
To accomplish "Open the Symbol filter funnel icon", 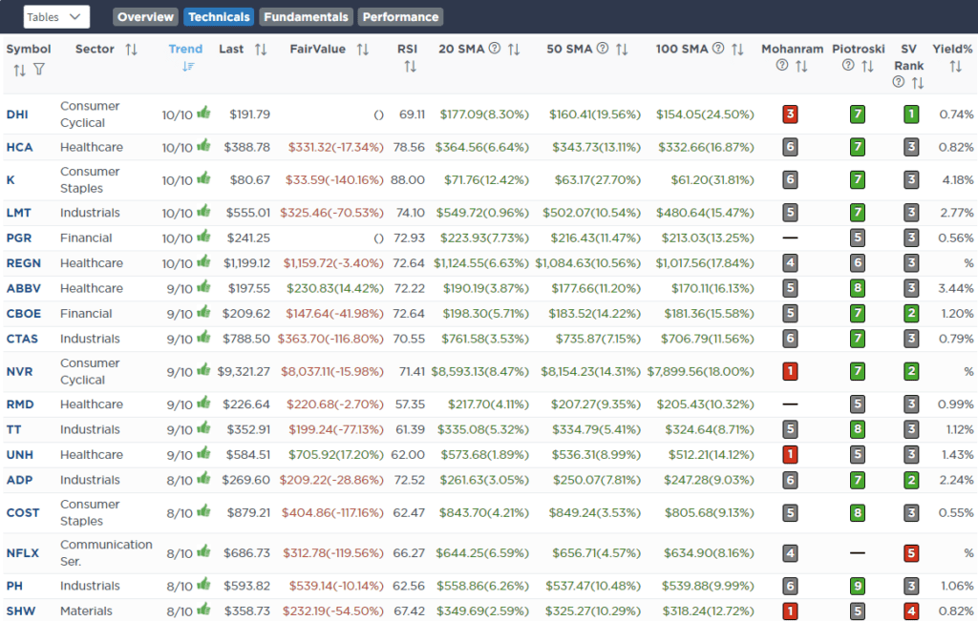I will pyautogui.click(x=39, y=69).
